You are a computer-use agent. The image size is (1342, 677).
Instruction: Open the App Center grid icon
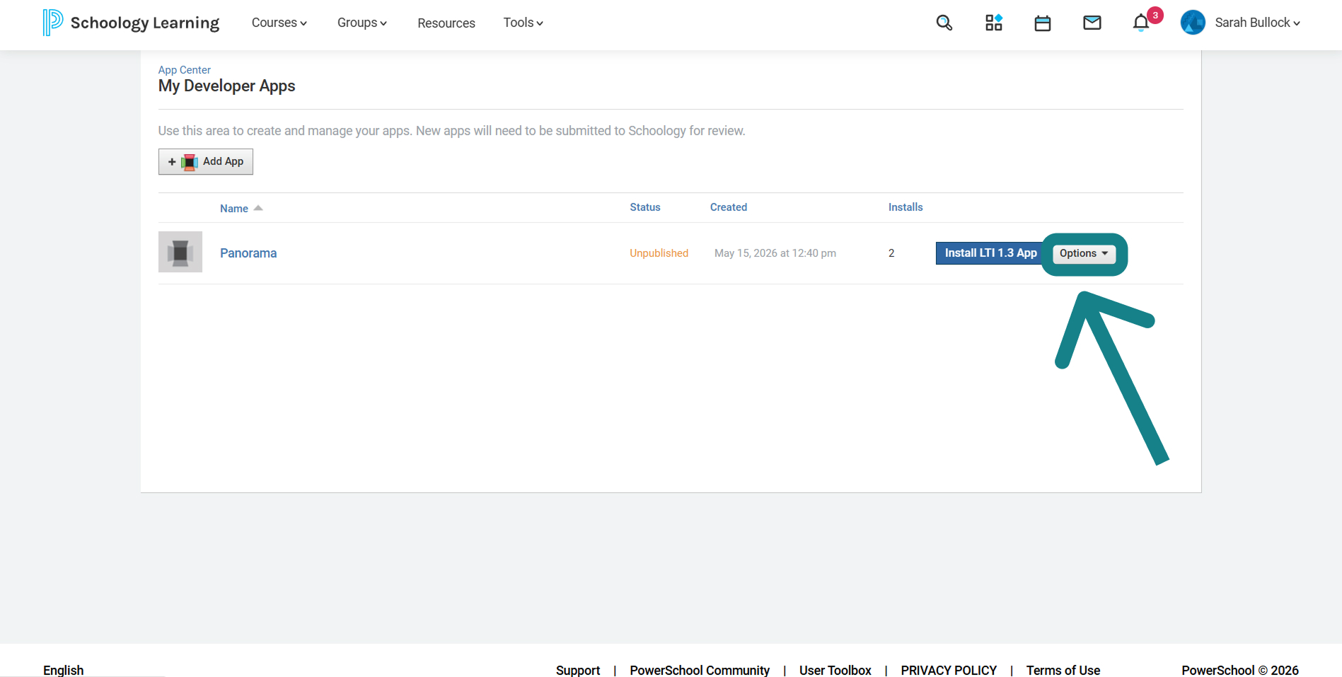coord(993,23)
